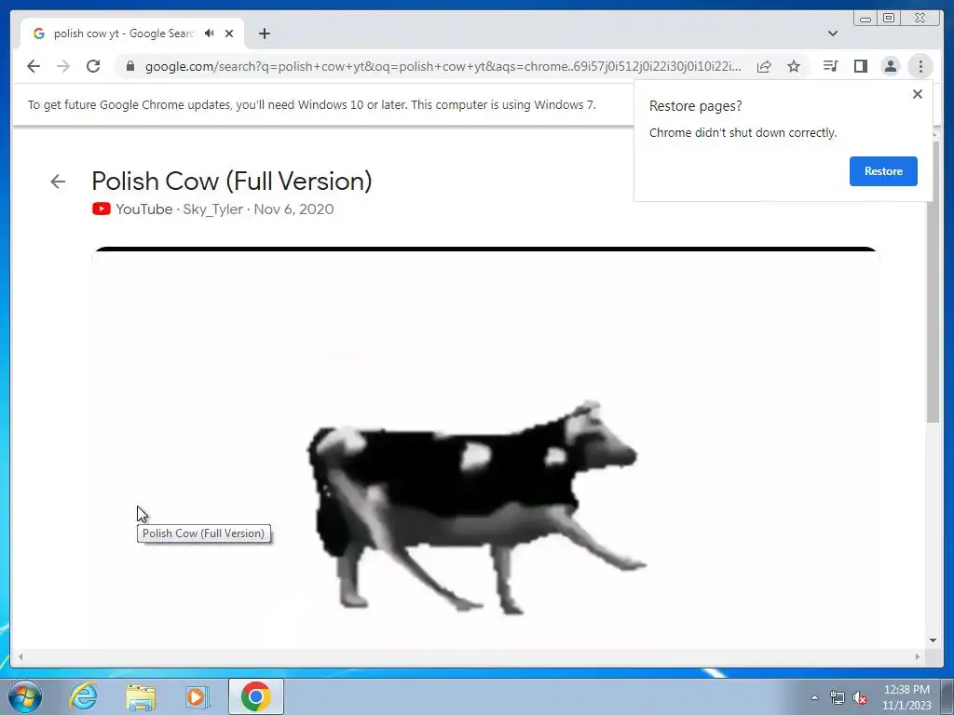This screenshot has width=954, height=715.
Task: Click the YouTube logo icon under the title
Action: 101,209
